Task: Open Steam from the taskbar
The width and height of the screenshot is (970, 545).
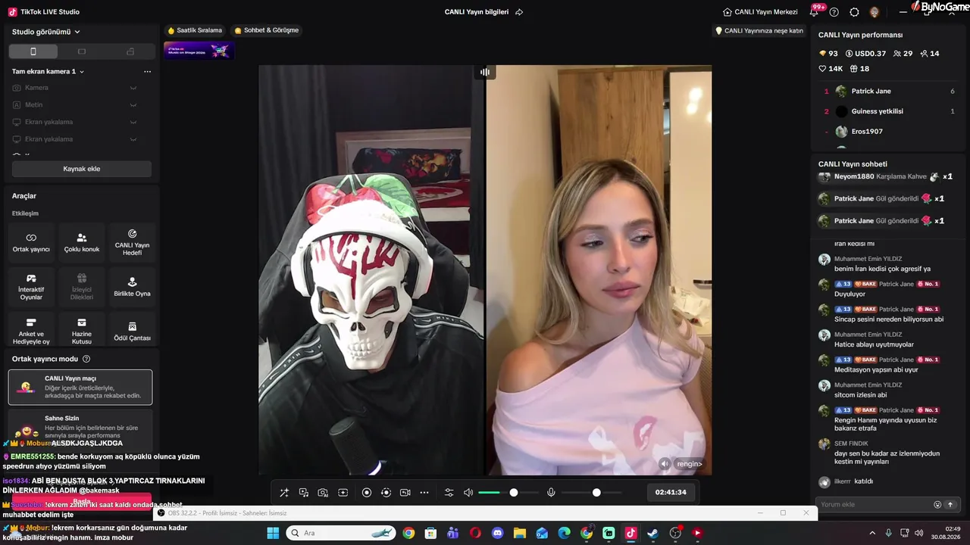Action: [652, 533]
